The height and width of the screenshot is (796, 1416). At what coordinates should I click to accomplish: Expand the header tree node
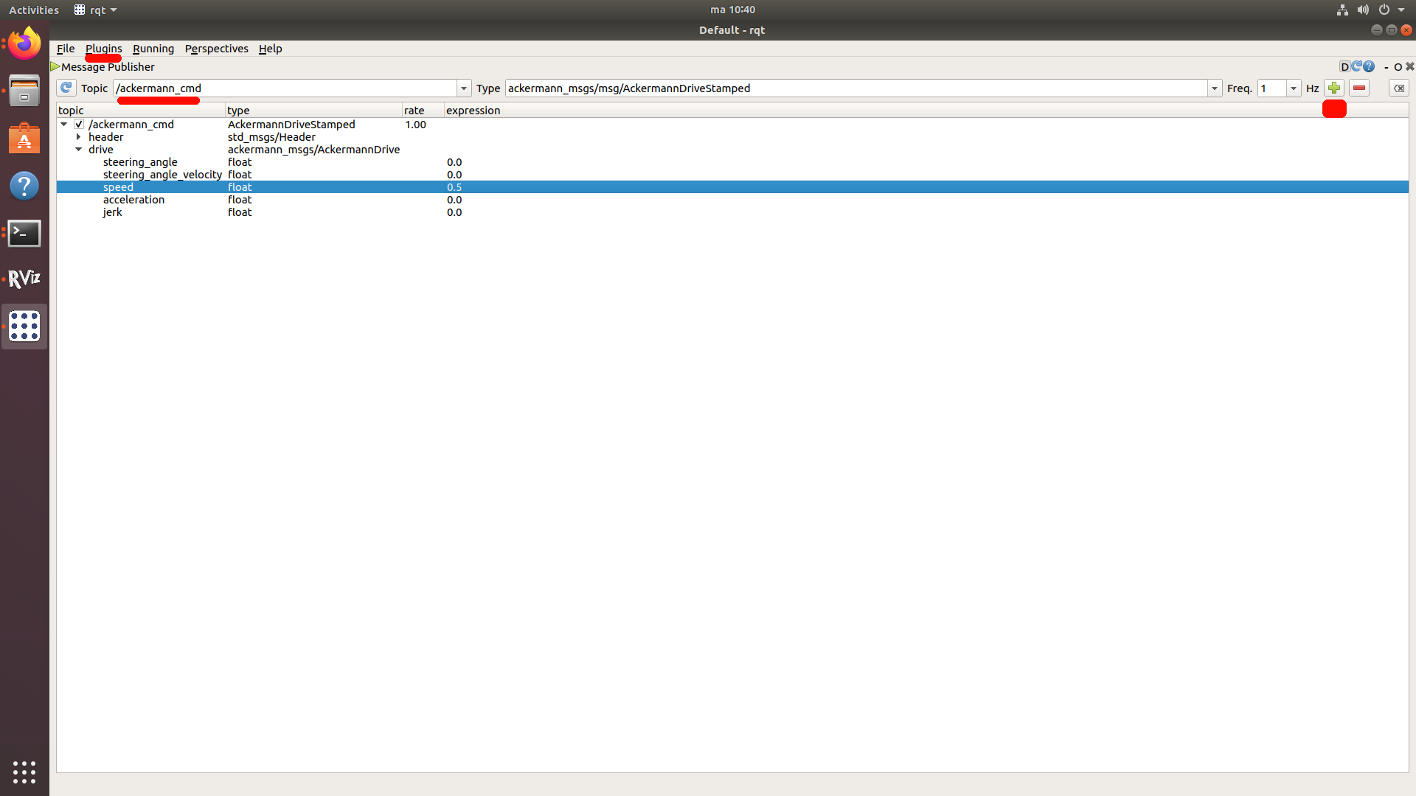(x=78, y=137)
